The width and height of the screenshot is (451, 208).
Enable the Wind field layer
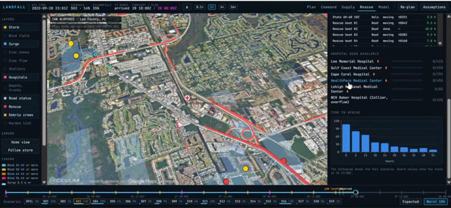pyautogui.click(x=20, y=36)
